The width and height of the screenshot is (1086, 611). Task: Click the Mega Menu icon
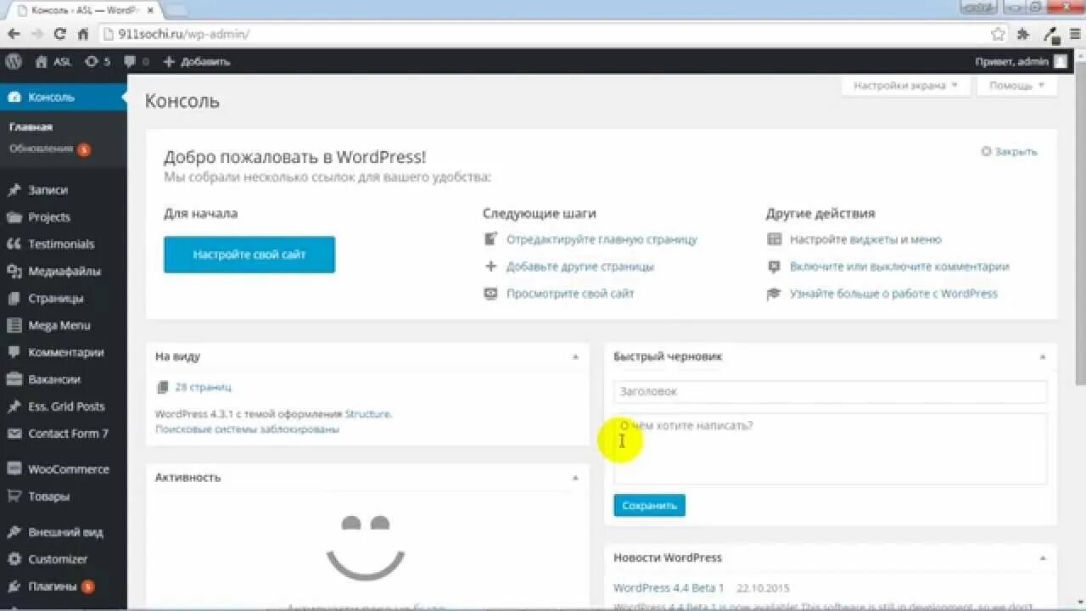tap(14, 325)
